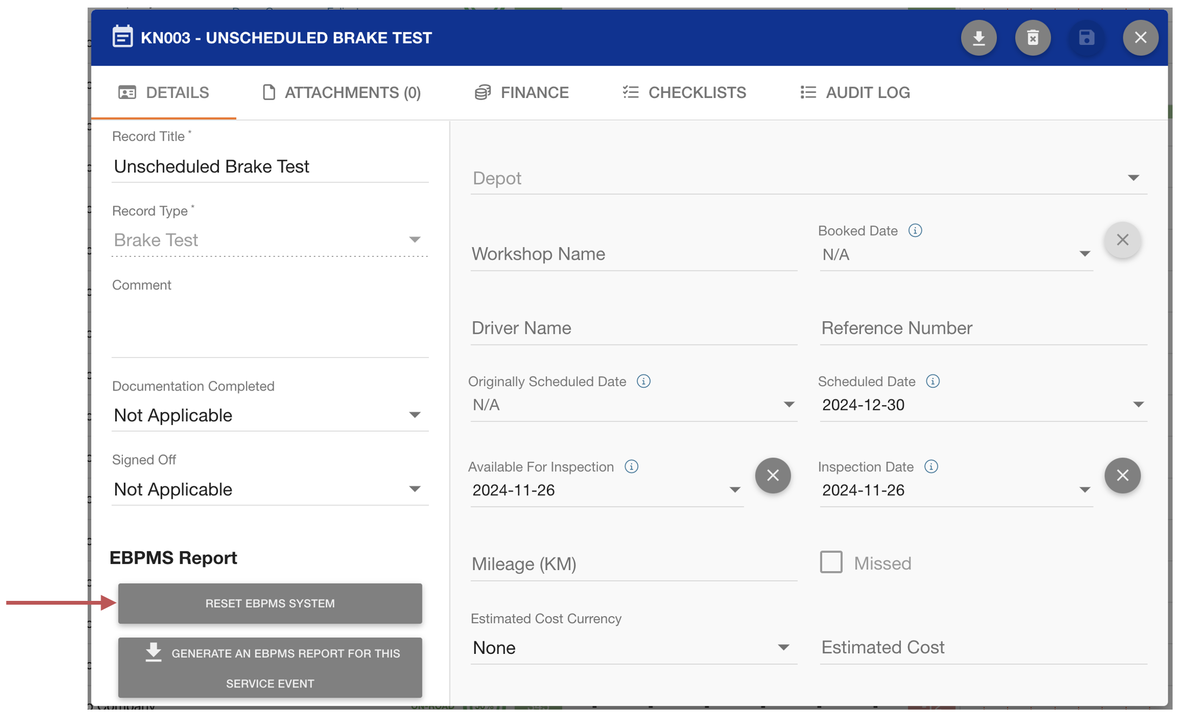
Task: Expand the Signed Off dropdown
Action: tap(269, 489)
